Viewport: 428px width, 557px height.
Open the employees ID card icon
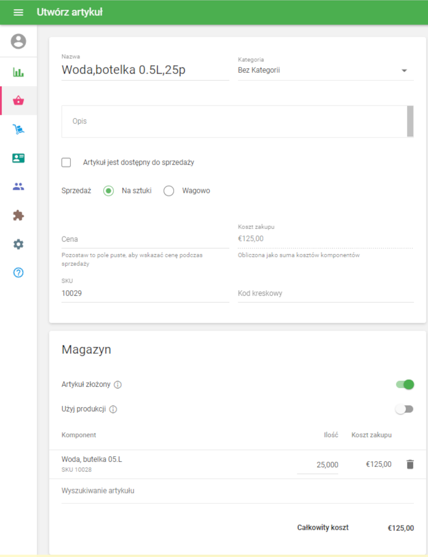click(x=19, y=158)
